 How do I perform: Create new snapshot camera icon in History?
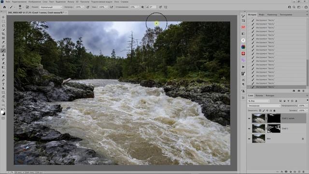pyautogui.click(x=299, y=91)
